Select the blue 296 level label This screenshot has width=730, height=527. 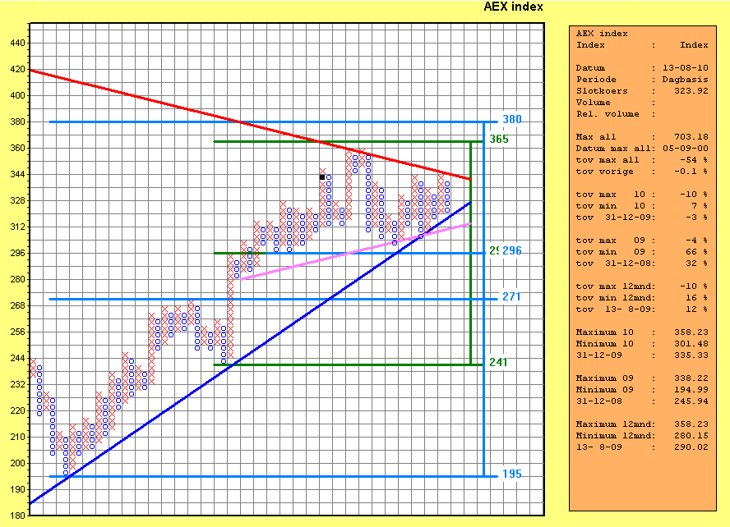point(512,250)
